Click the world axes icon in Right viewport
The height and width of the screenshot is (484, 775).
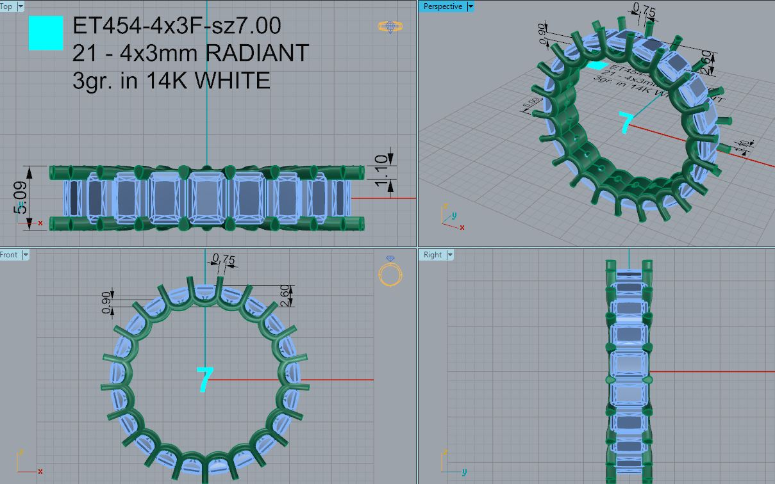455,462
